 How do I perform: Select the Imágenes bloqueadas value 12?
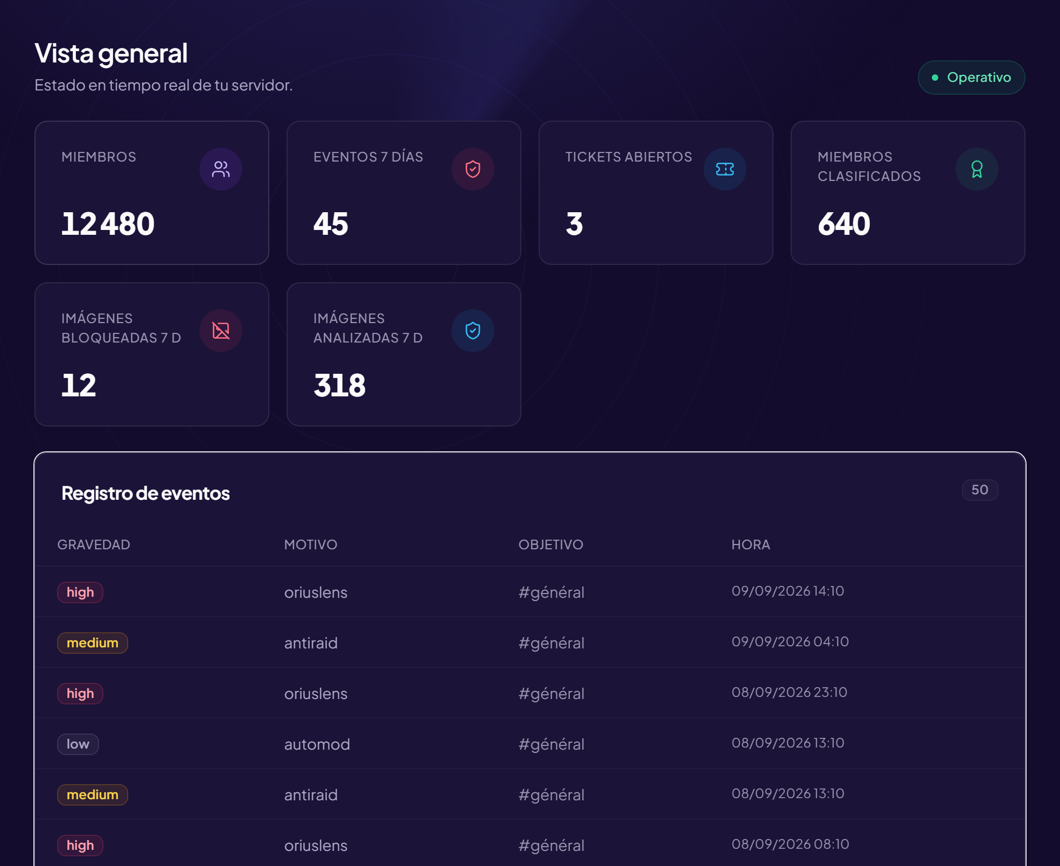click(x=79, y=386)
